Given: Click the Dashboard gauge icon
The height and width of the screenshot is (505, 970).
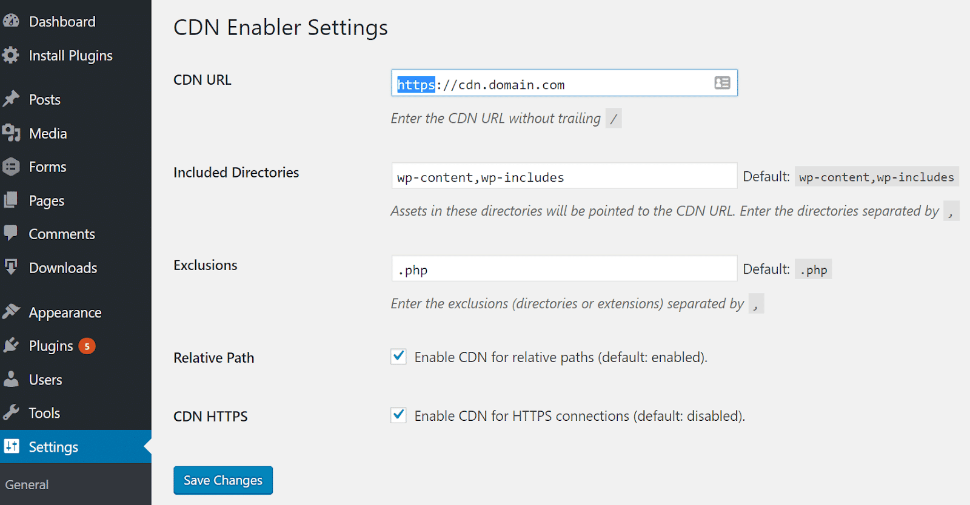Looking at the screenshot, I should [x=12, y=21].
